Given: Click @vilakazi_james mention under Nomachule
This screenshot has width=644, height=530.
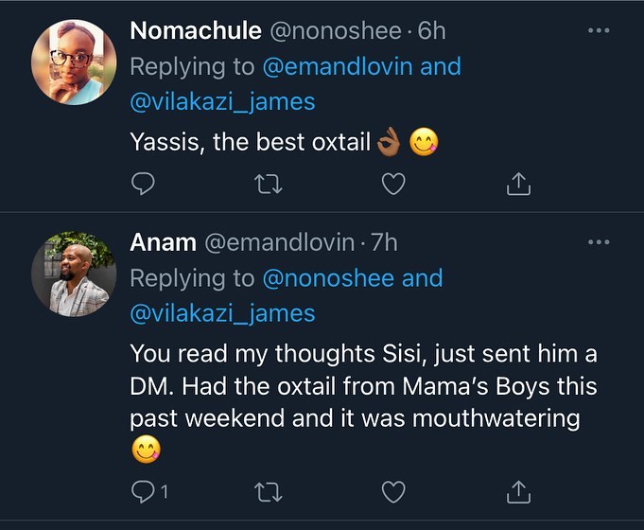Looking at the screenshot, I should point(222,100).
